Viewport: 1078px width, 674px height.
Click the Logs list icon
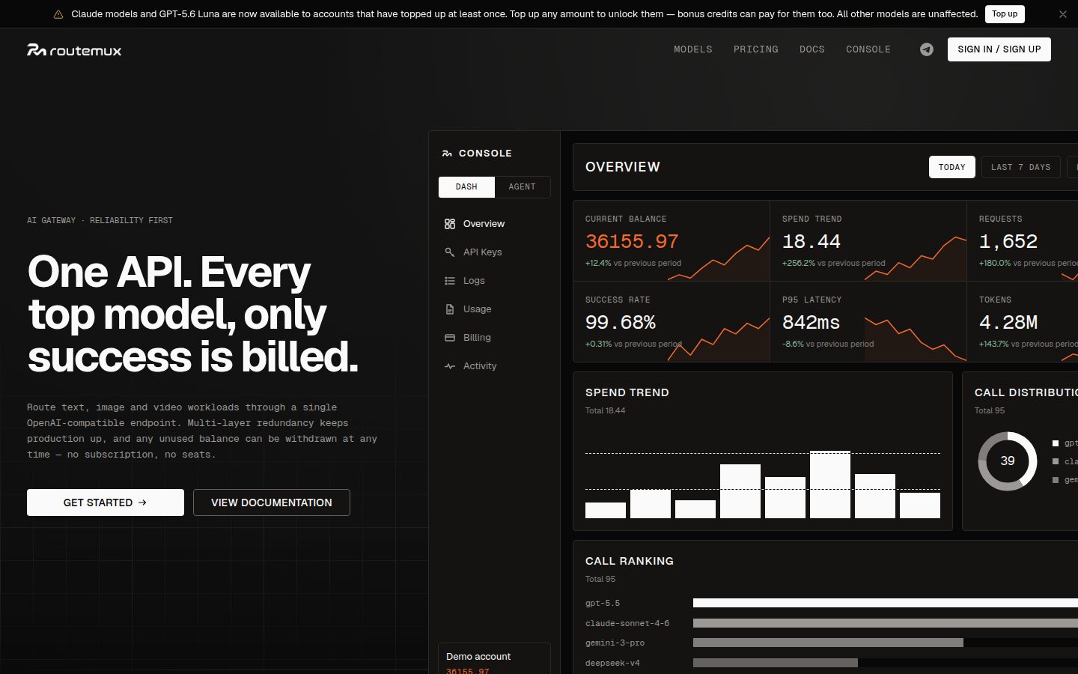[450, 281]
